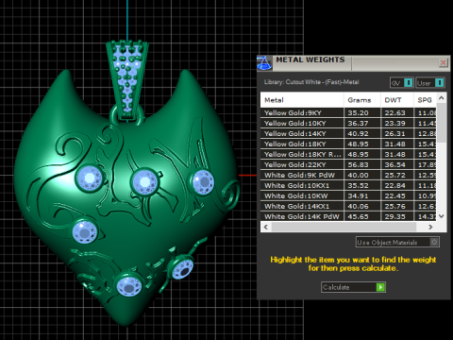Viewport: 453px width, 340px height.
Task: Click the SPG column header
Action: pos(425,100)
